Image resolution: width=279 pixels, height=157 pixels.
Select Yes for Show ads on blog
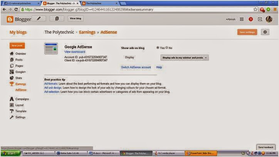point(158,48)
